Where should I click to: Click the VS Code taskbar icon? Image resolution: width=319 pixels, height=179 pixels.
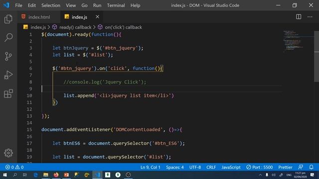tap(98, 175)
